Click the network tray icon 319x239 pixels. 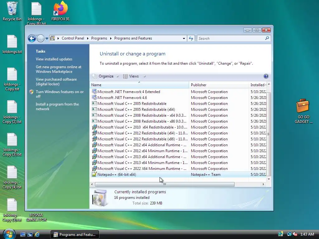(289, 234)
